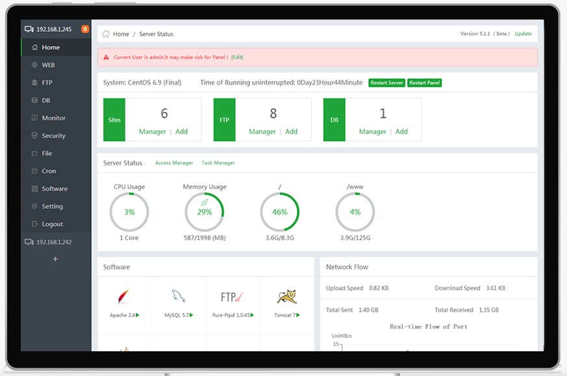Image resolution: width=567 pixels, height=376 pixels.
Task: Click the Restart Server button
Action: point(386,83)
